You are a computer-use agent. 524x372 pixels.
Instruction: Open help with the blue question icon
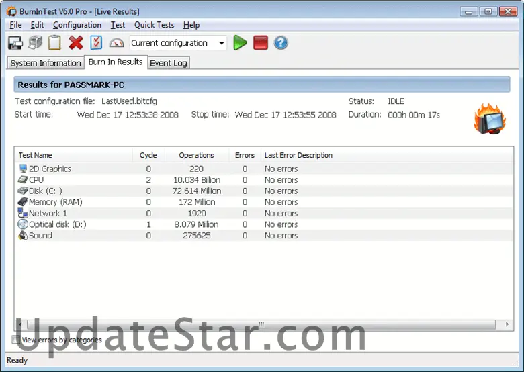click(281, 43)
